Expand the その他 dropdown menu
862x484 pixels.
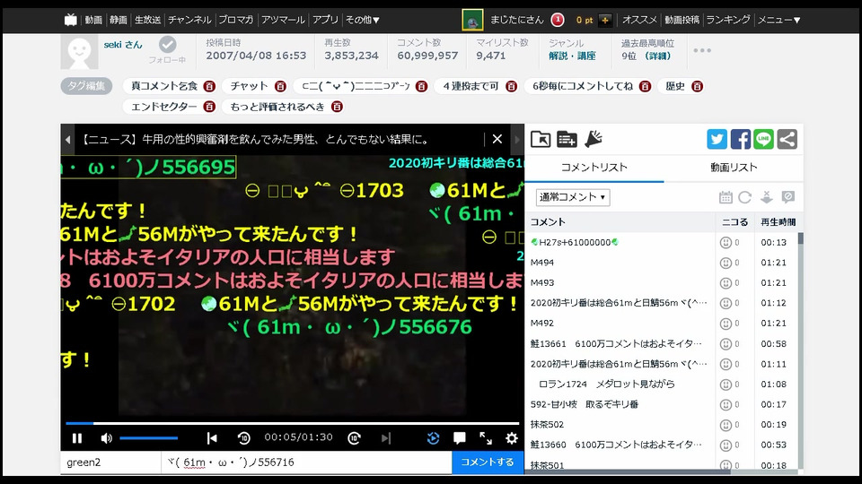coord(362,20)
